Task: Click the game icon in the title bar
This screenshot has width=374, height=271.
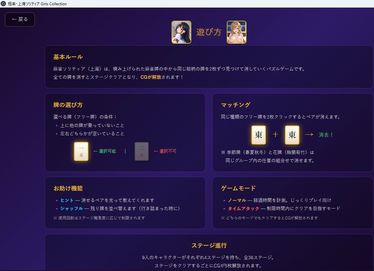Action: 3,4
